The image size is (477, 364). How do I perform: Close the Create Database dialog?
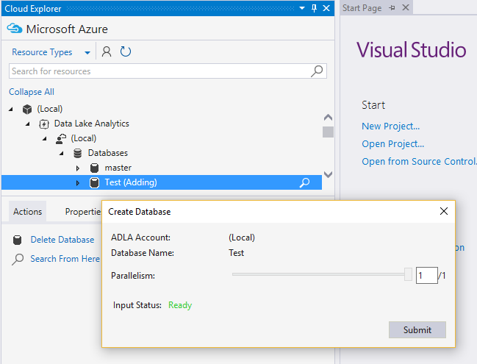pyautogui.click(x=443, y=211)
